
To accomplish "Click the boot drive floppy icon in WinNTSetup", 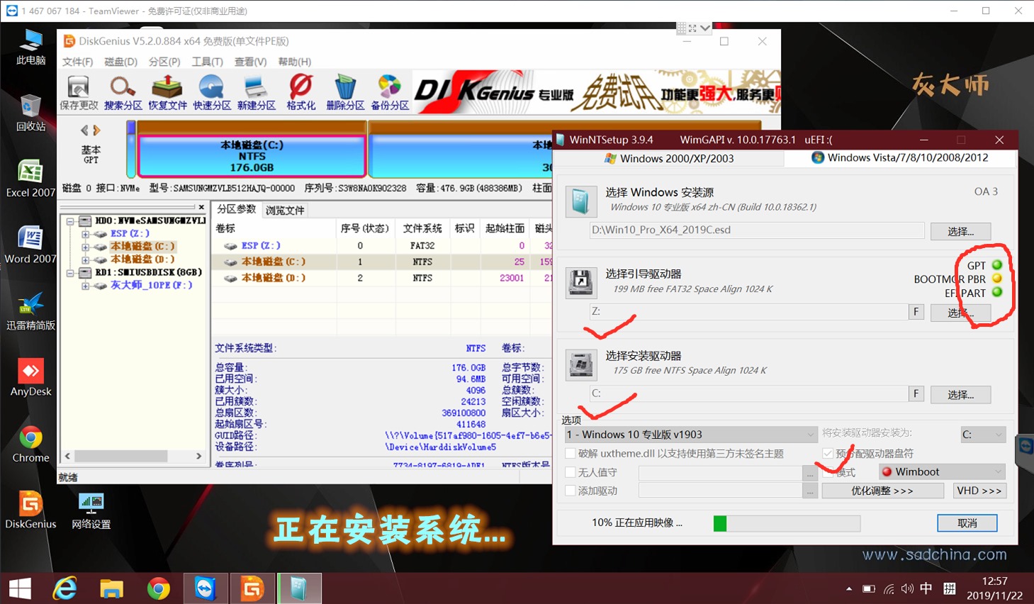I will 580,282.
